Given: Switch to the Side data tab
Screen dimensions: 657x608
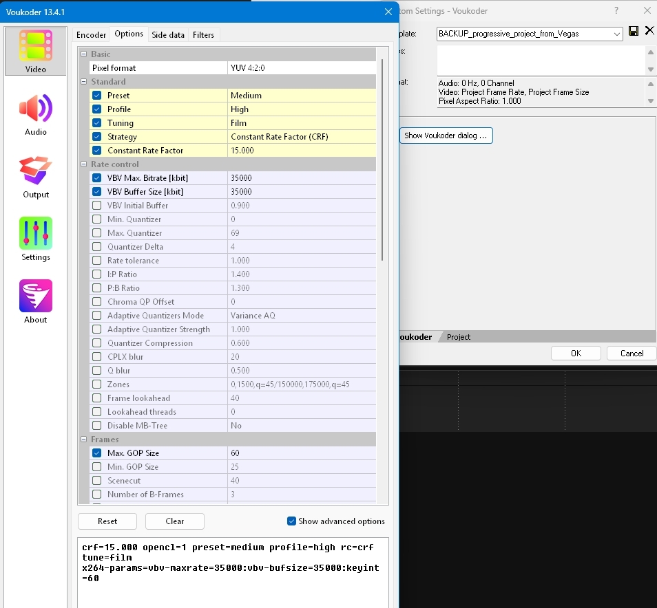Looking at the screenshot, I should pos(168,34).
